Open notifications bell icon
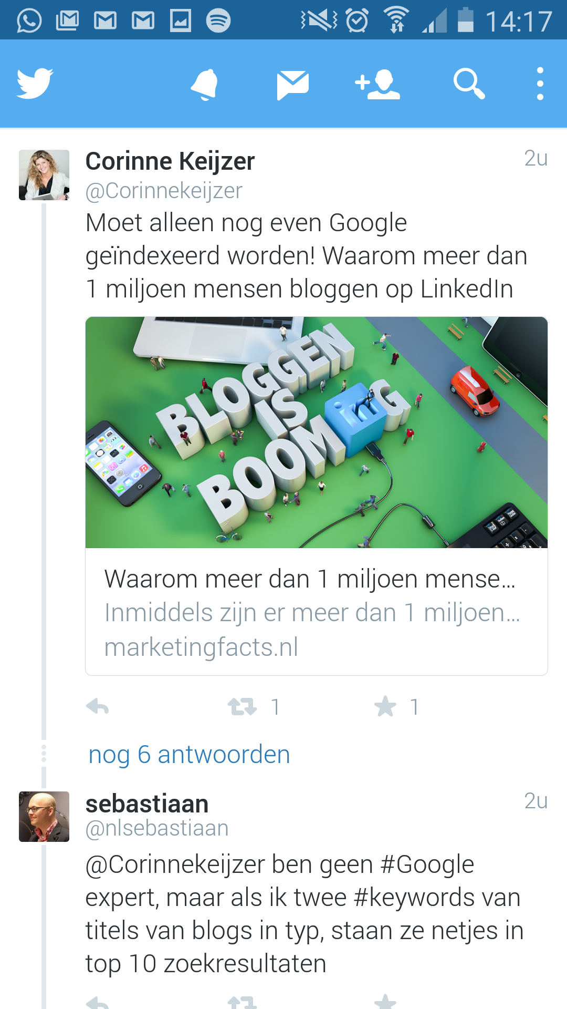 click(204, 84)
